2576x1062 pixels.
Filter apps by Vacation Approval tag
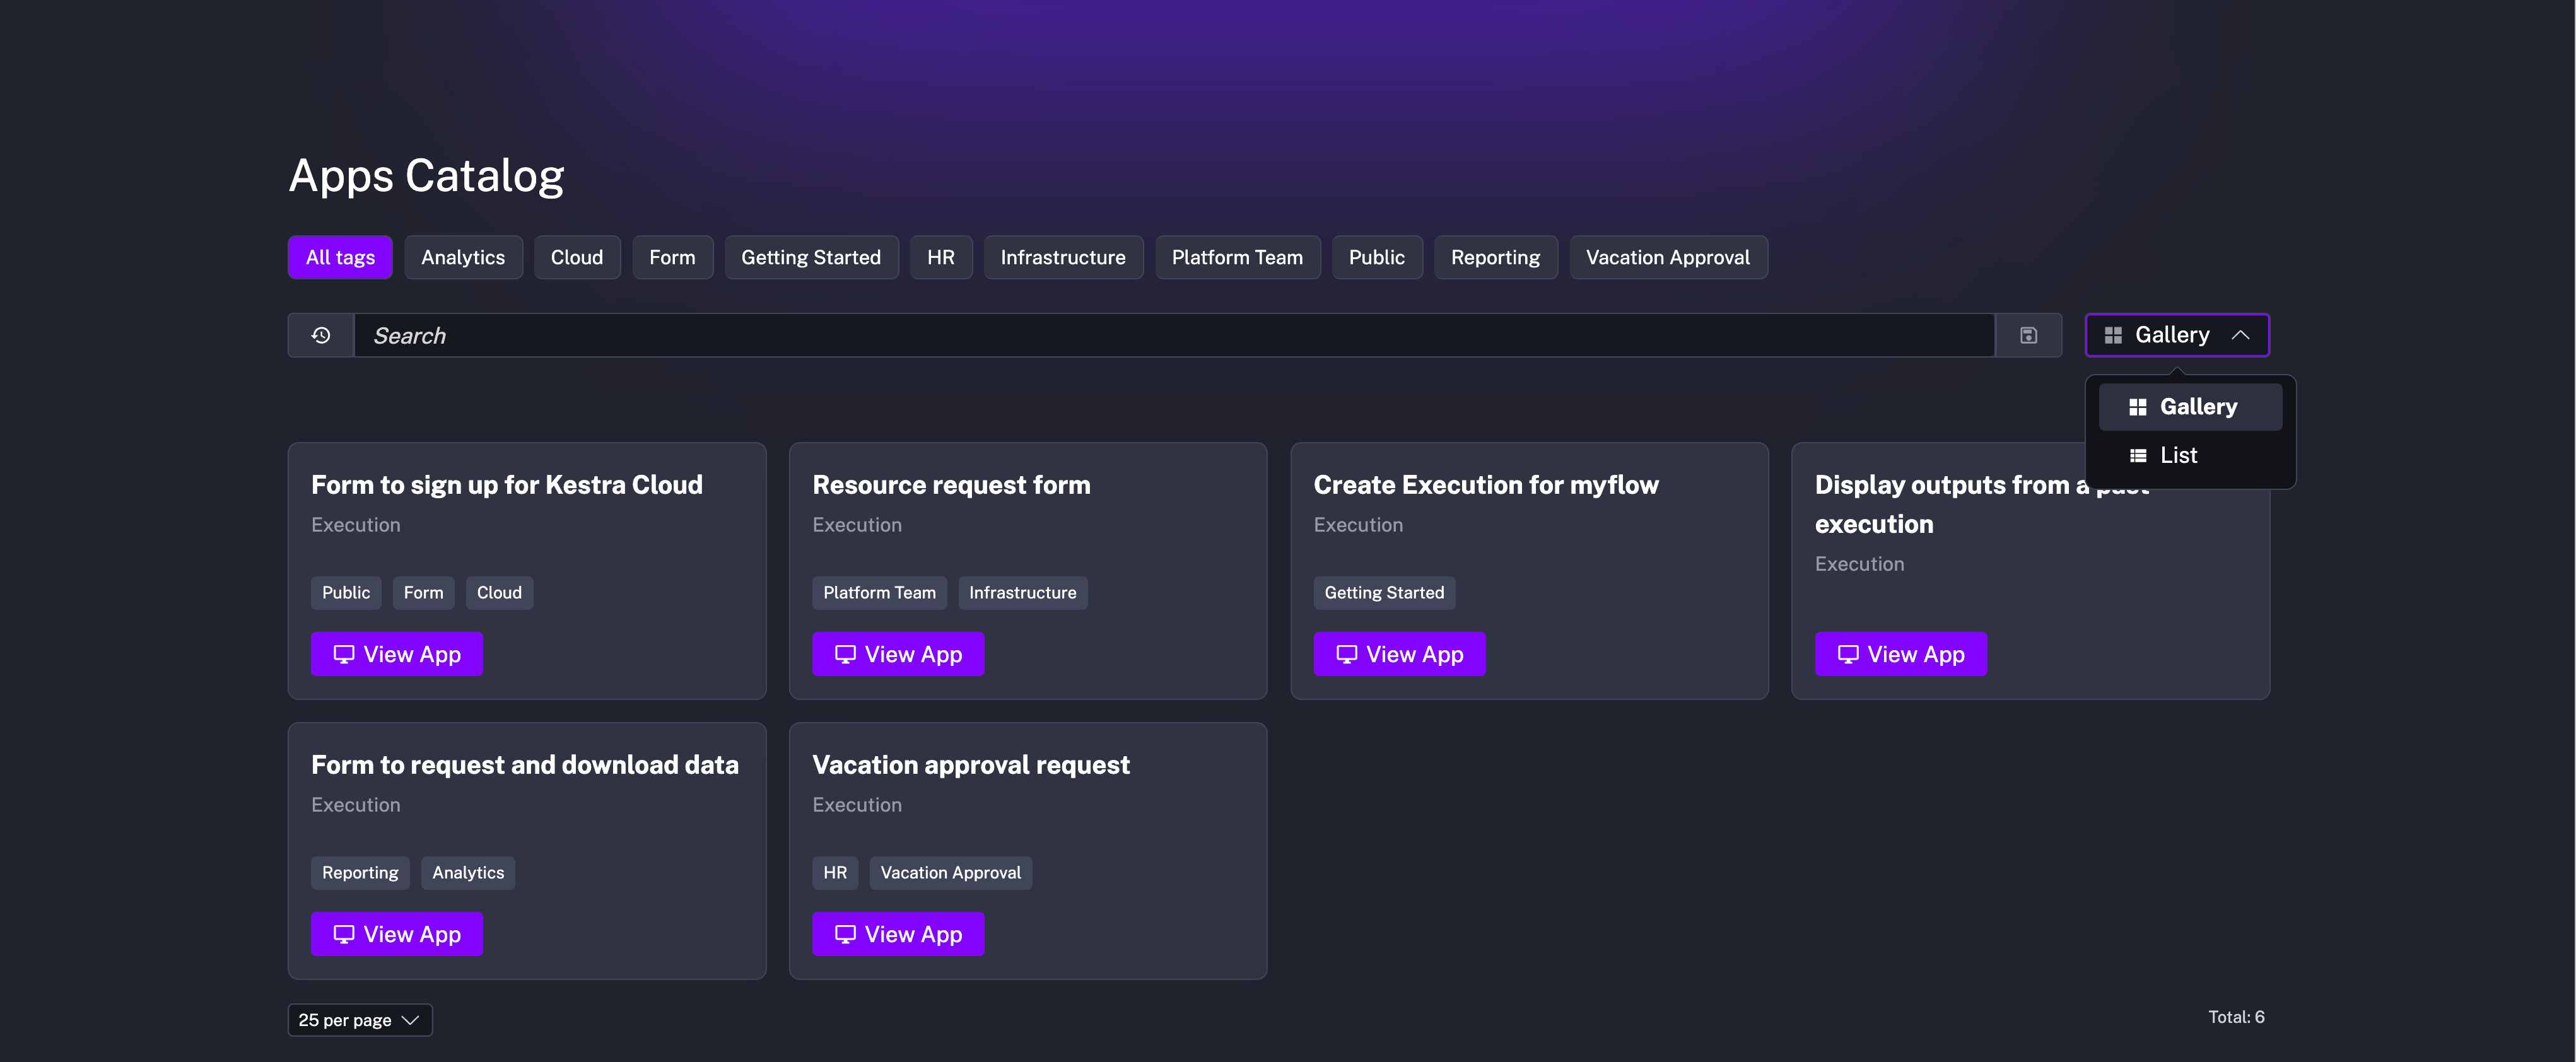pyautogui.click(x=1668, y=257)
